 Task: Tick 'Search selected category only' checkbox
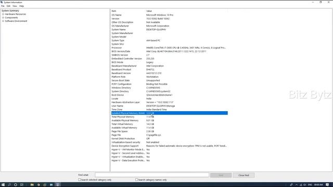(x=80, y=180)
